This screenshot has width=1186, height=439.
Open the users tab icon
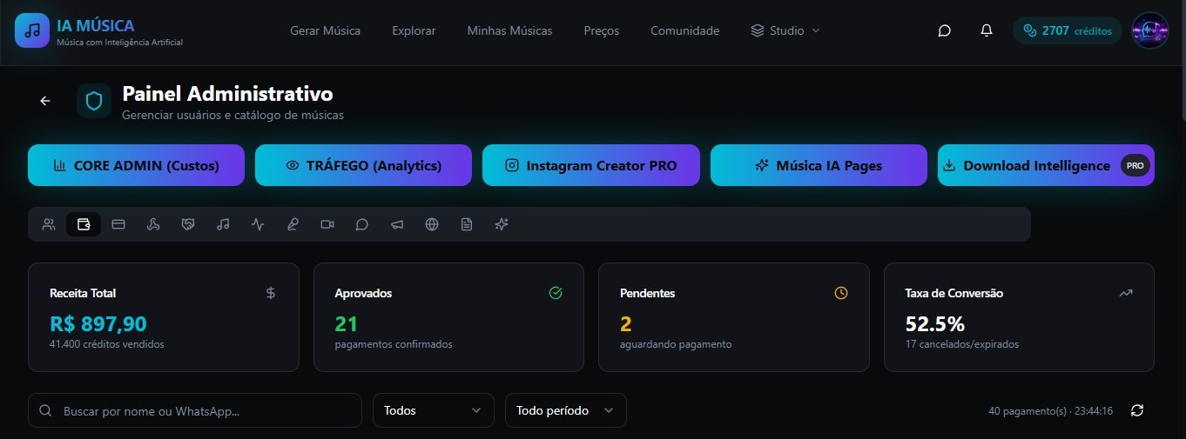49,224
